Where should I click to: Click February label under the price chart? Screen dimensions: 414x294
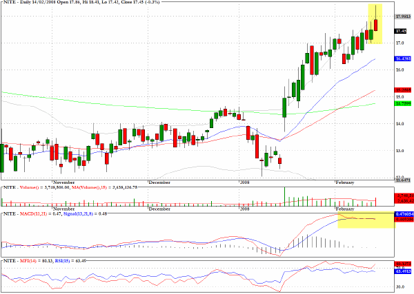click(344, 182)
